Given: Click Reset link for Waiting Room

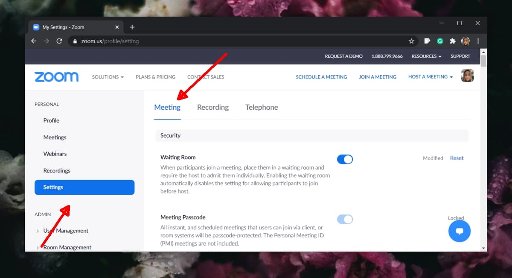Looking at the screenshot, I should [x=457, y=158].
